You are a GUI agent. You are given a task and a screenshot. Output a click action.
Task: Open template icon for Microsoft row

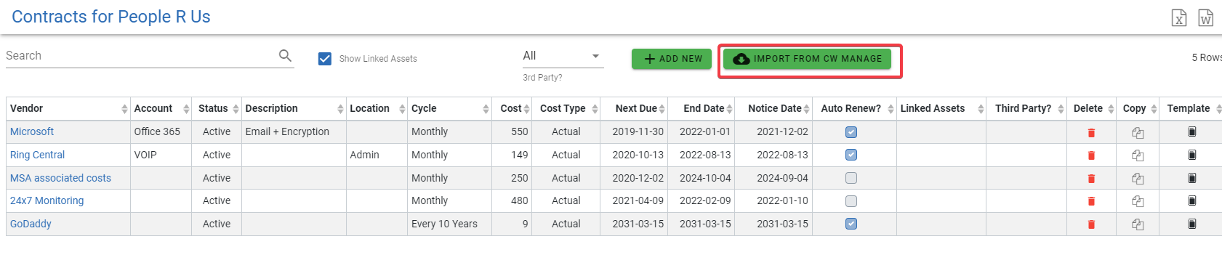[x=1191, y=131]
